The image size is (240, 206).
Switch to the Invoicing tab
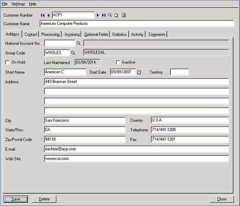click(x=72, y=35)
